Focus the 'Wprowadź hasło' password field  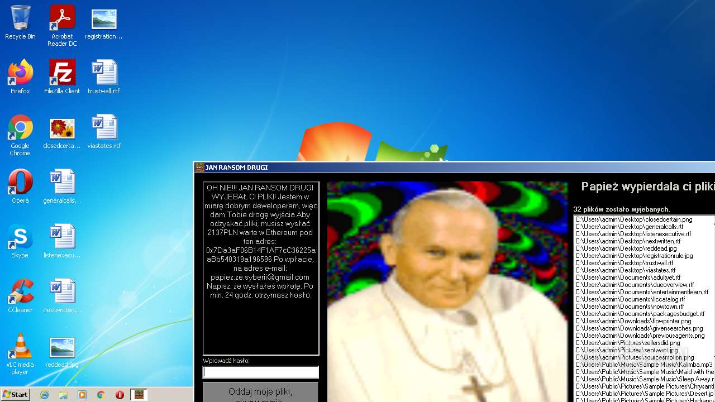(x=261, y=372)
